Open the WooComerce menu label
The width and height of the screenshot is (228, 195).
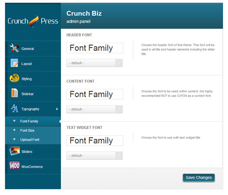click(32, 167)
